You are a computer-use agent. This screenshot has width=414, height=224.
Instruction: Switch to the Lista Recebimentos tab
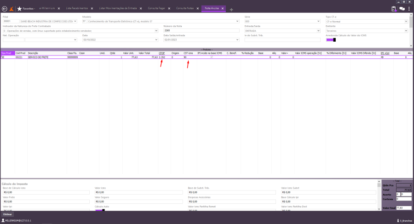(77, 8)
